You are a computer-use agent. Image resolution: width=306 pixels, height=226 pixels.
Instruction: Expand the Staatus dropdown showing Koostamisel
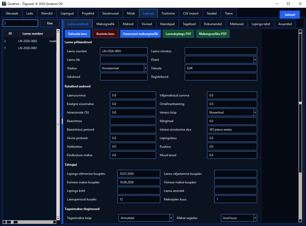pyautogui.click(x=146, y=68)
